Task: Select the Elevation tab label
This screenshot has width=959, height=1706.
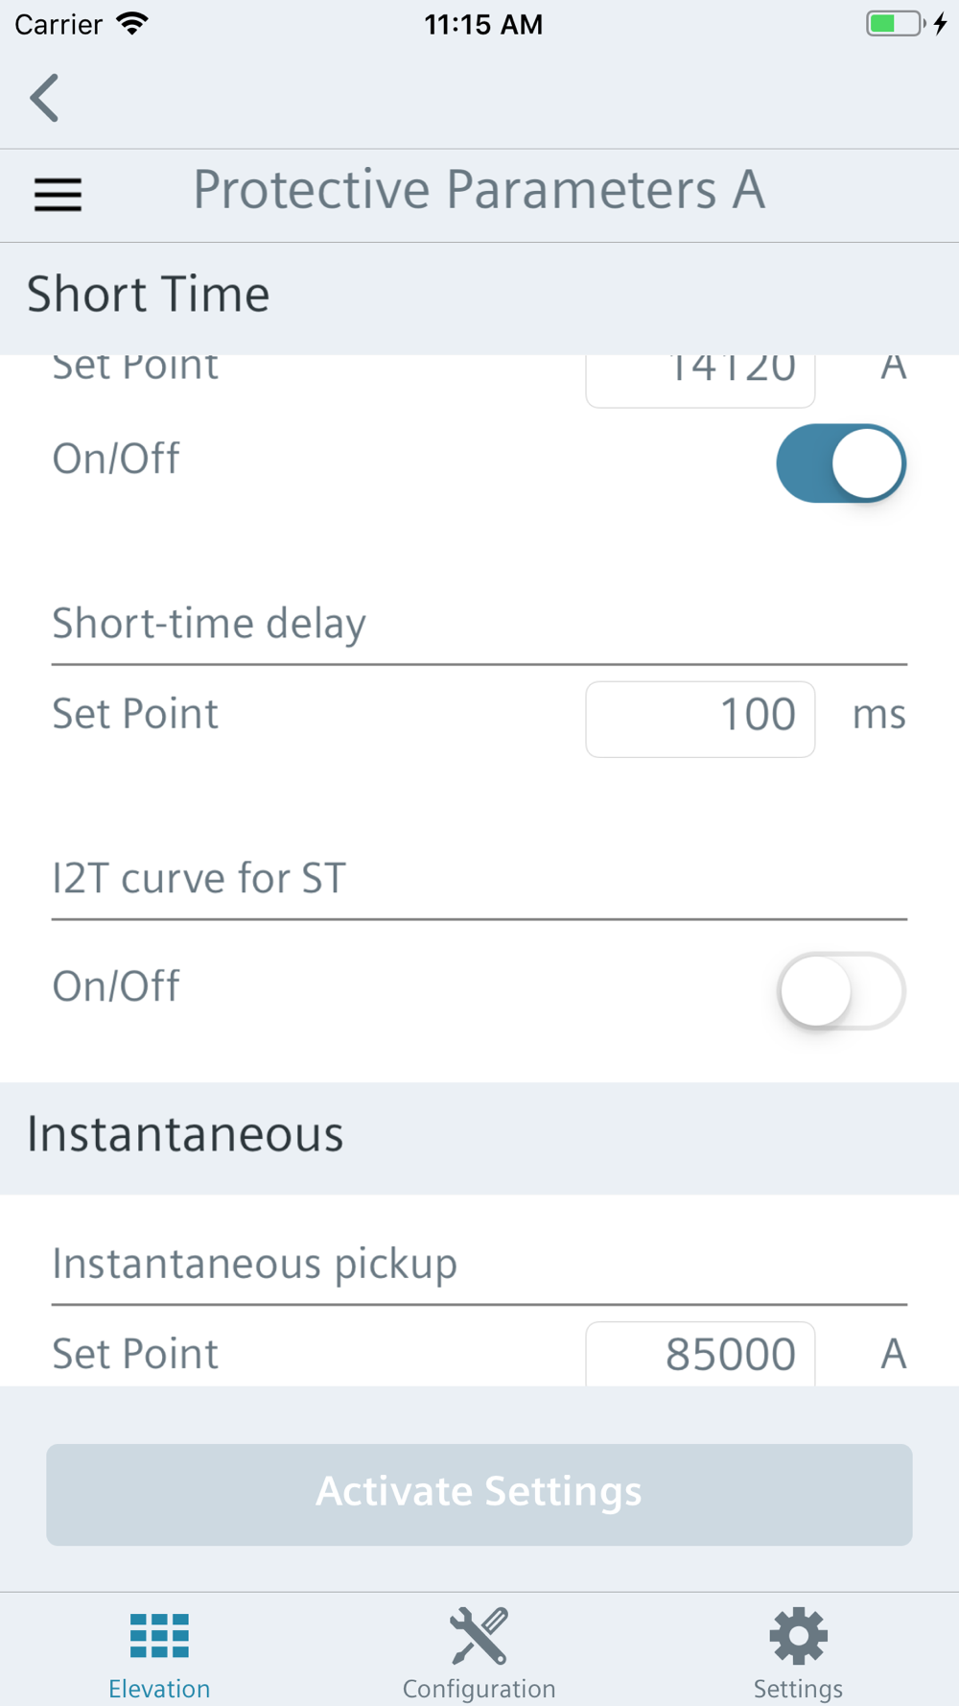Action: click(x=159, y=1688)
